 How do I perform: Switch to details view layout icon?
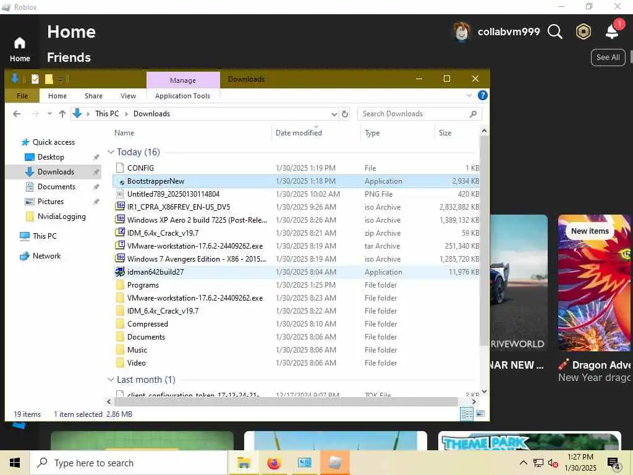(x=467, y=414)
